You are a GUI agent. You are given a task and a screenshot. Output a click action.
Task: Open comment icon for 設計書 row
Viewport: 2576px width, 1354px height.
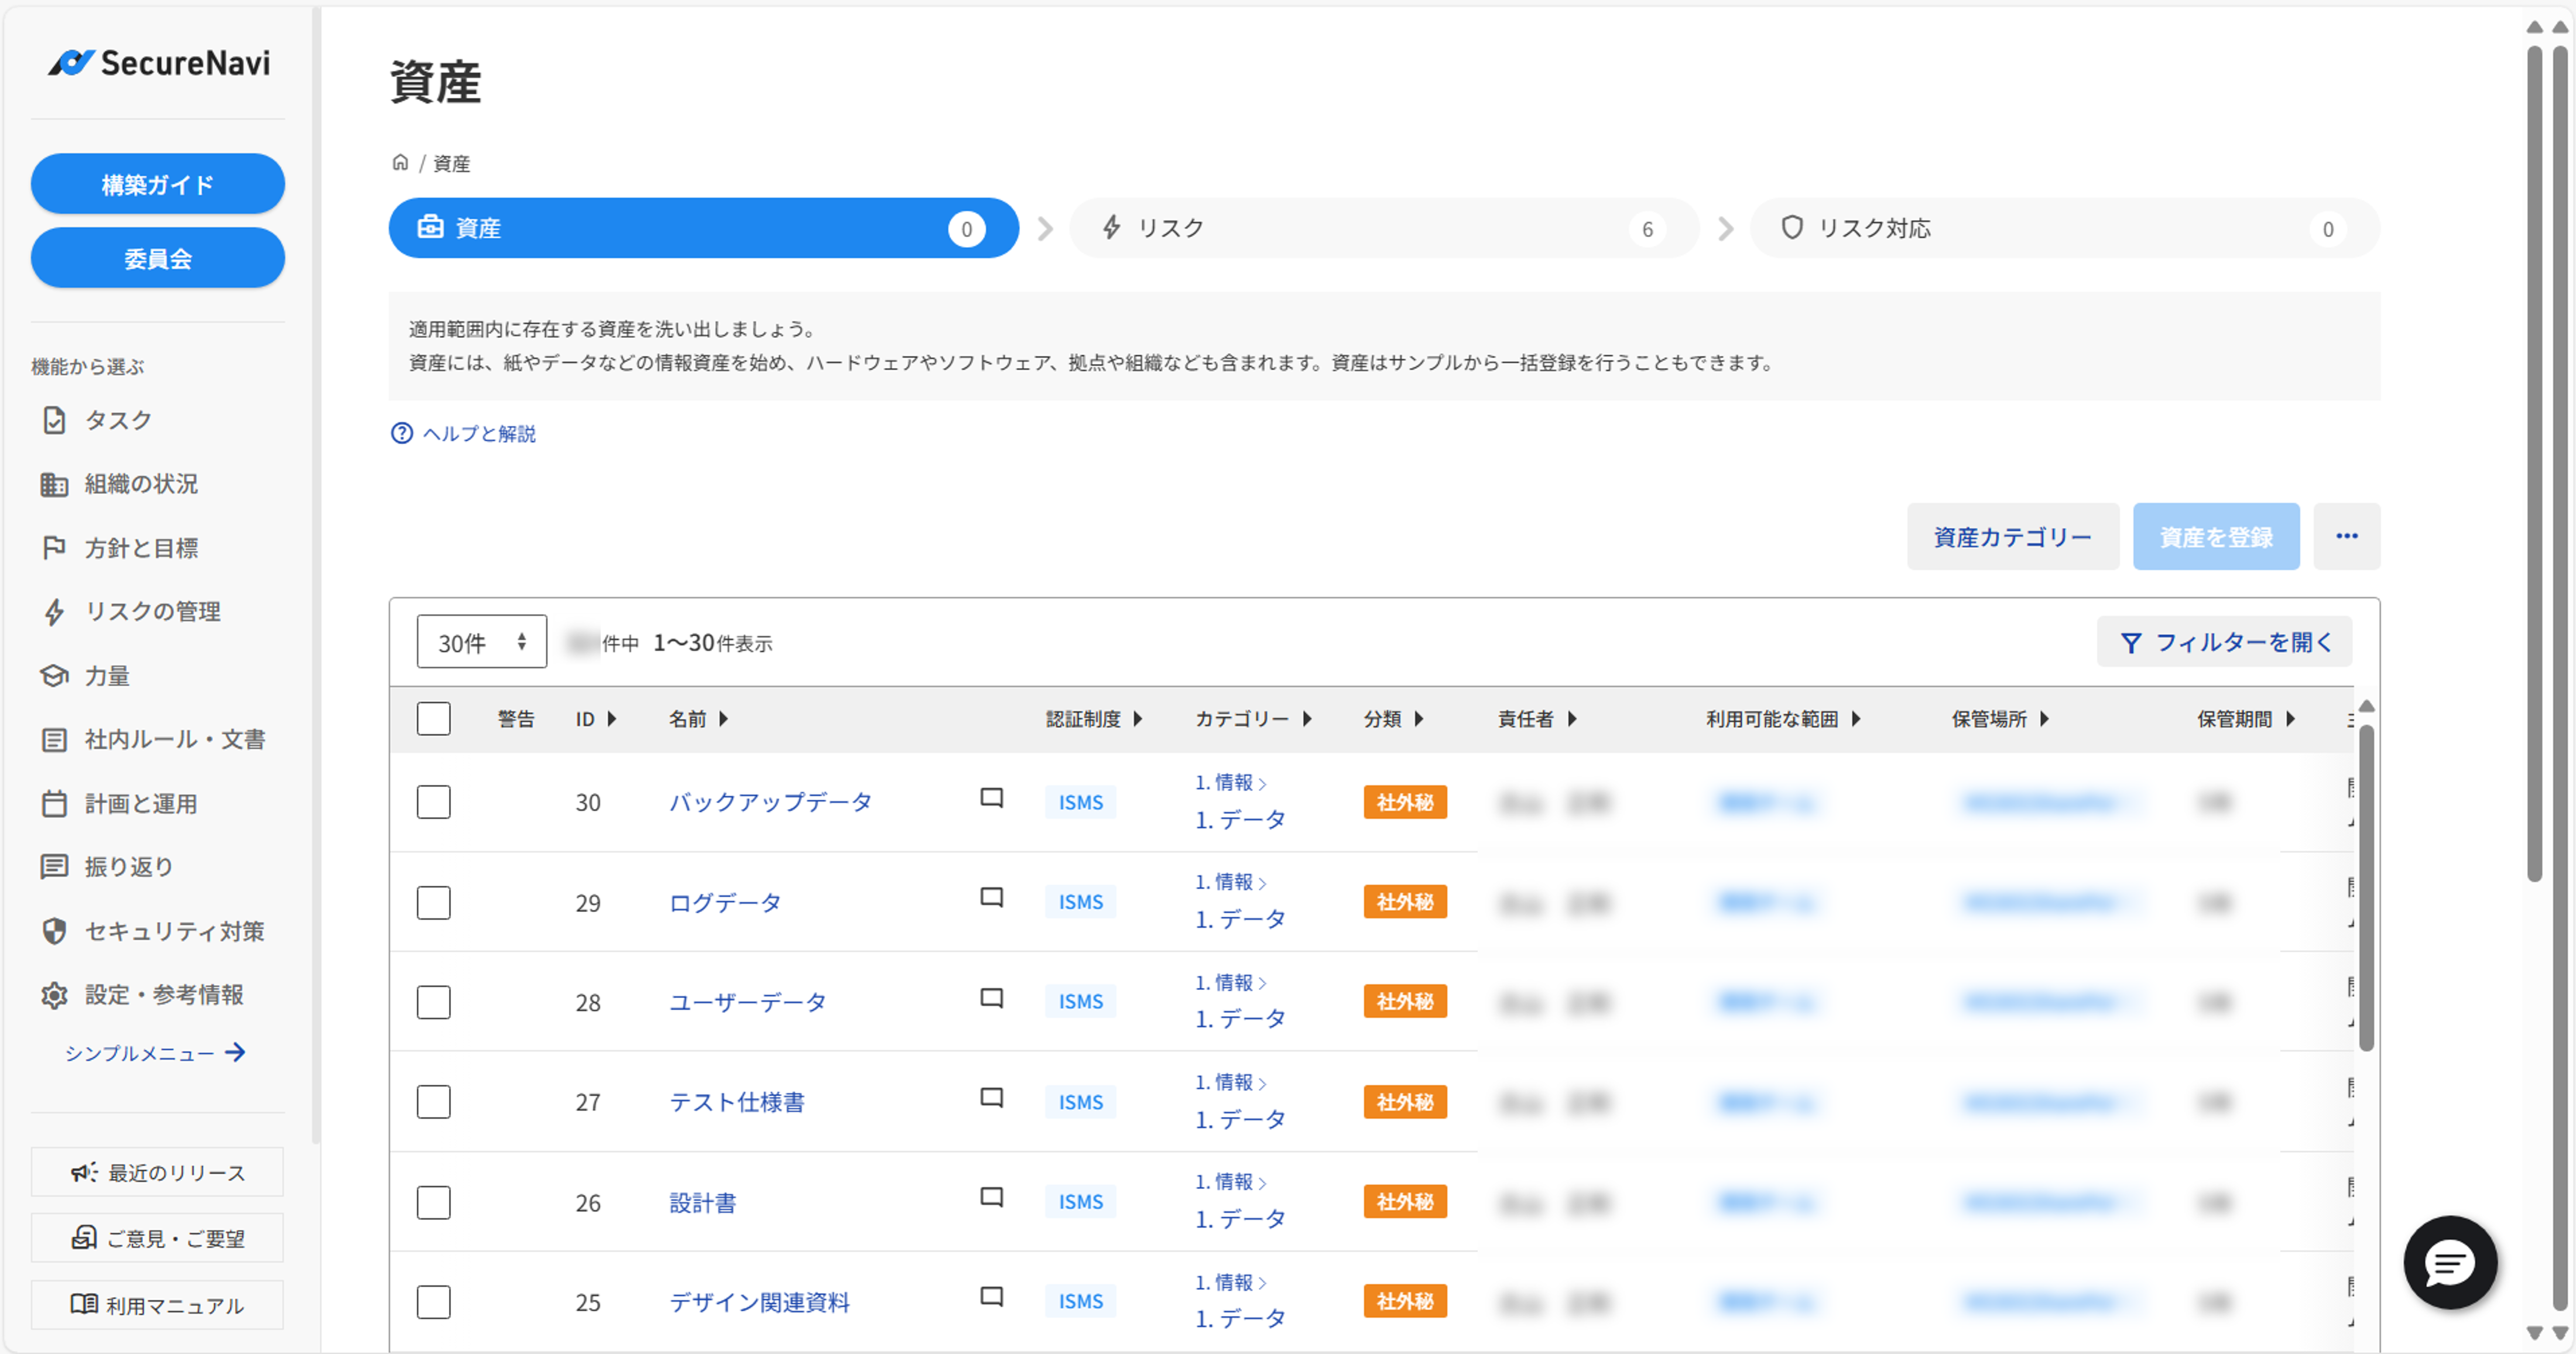coord(991,1198)
